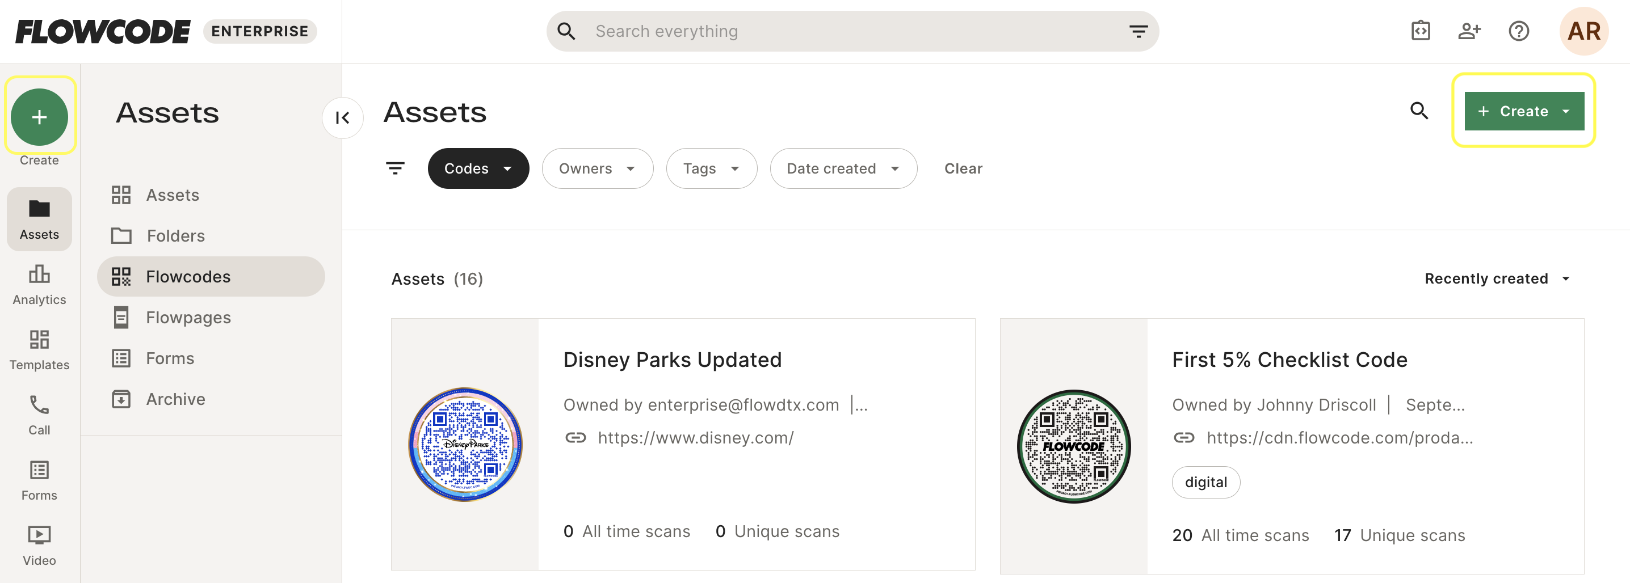Select Assets in the side panel list
The width and height of the screenshot is (1630, 583).
(x=211, y=195)
